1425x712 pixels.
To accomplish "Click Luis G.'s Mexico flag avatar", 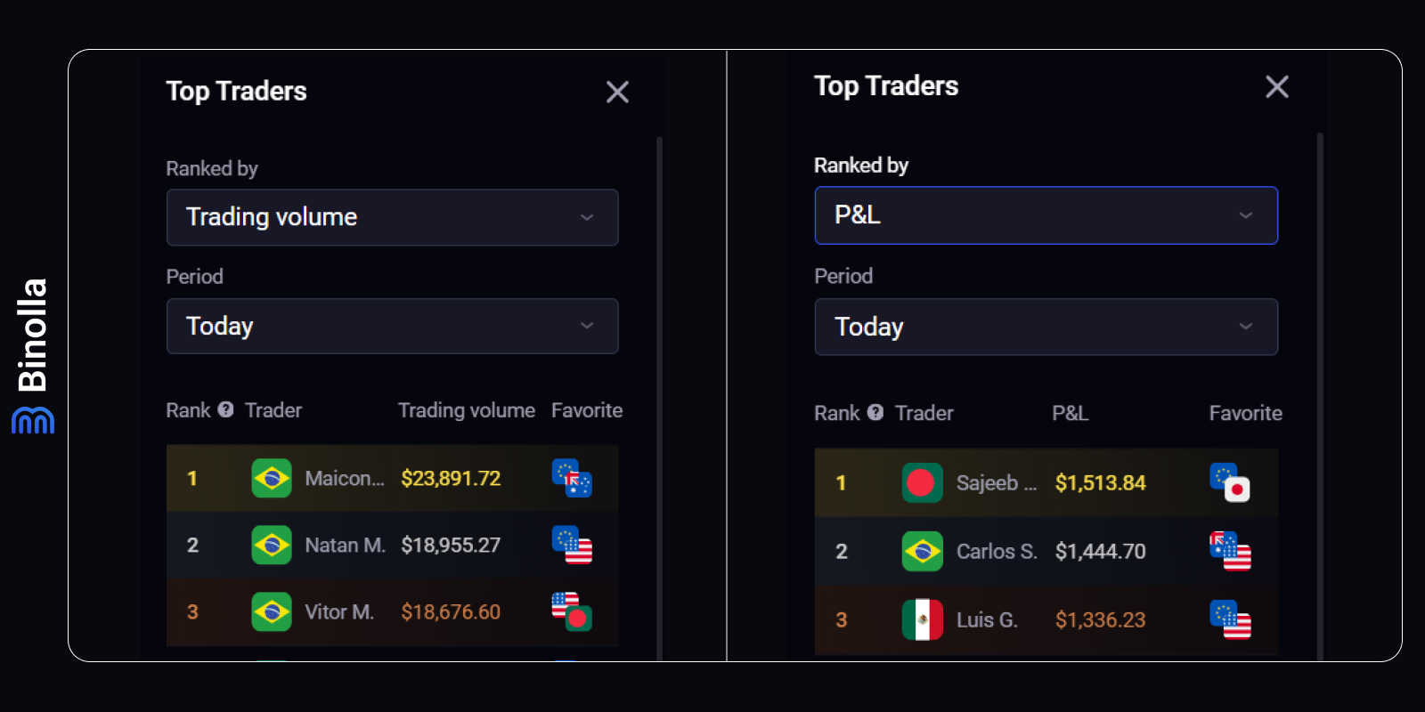I will (x=923, y=619).
